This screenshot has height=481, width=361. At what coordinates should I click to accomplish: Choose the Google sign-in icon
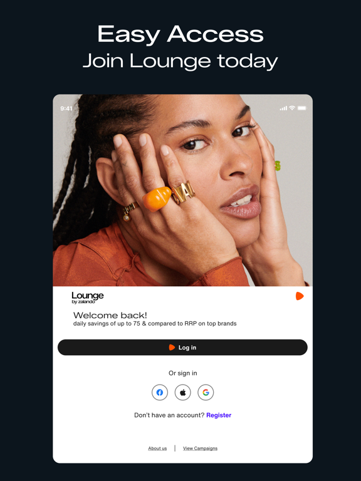pyautogui.click(x=206, y=392)
